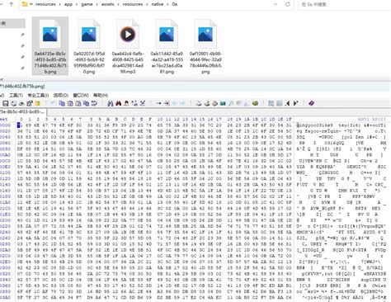The height and width of the screenshot is (302, 391).
Task: Open the 选项(O) Options menu
Action: coord(60,95)
